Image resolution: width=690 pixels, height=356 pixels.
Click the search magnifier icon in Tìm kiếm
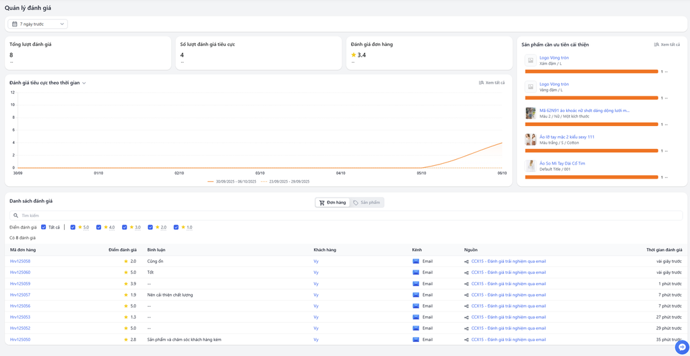click(16, 216)
